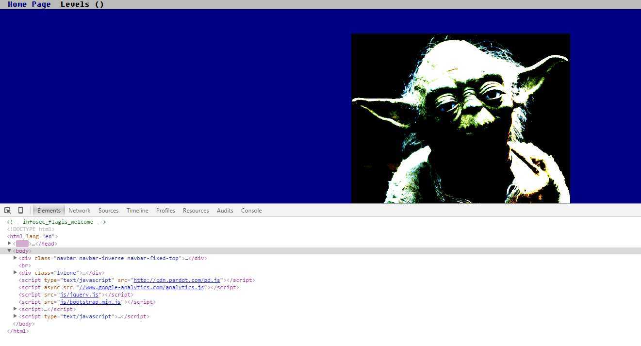Image resolution: width=641 pixels, height=346 pixels.
Task: Select the closing /body tag row
Action: [23, 324]
